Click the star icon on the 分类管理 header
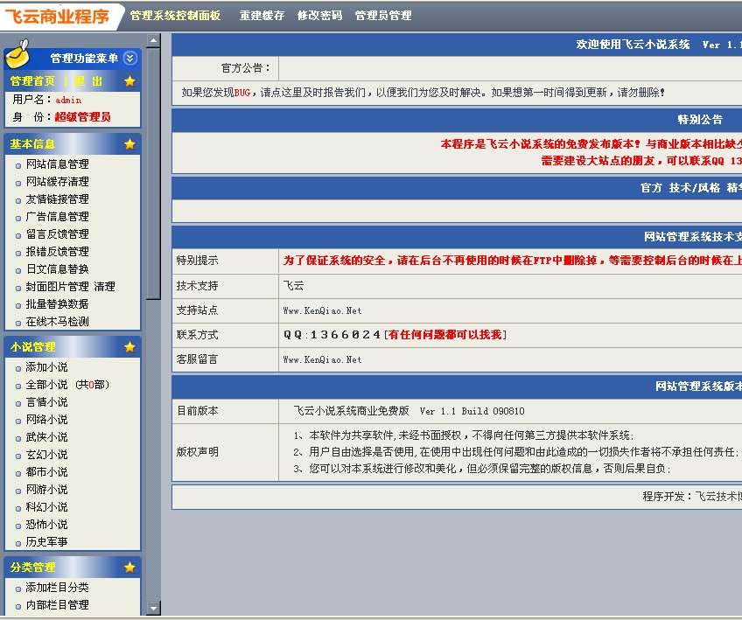 (x=129, y=567)
